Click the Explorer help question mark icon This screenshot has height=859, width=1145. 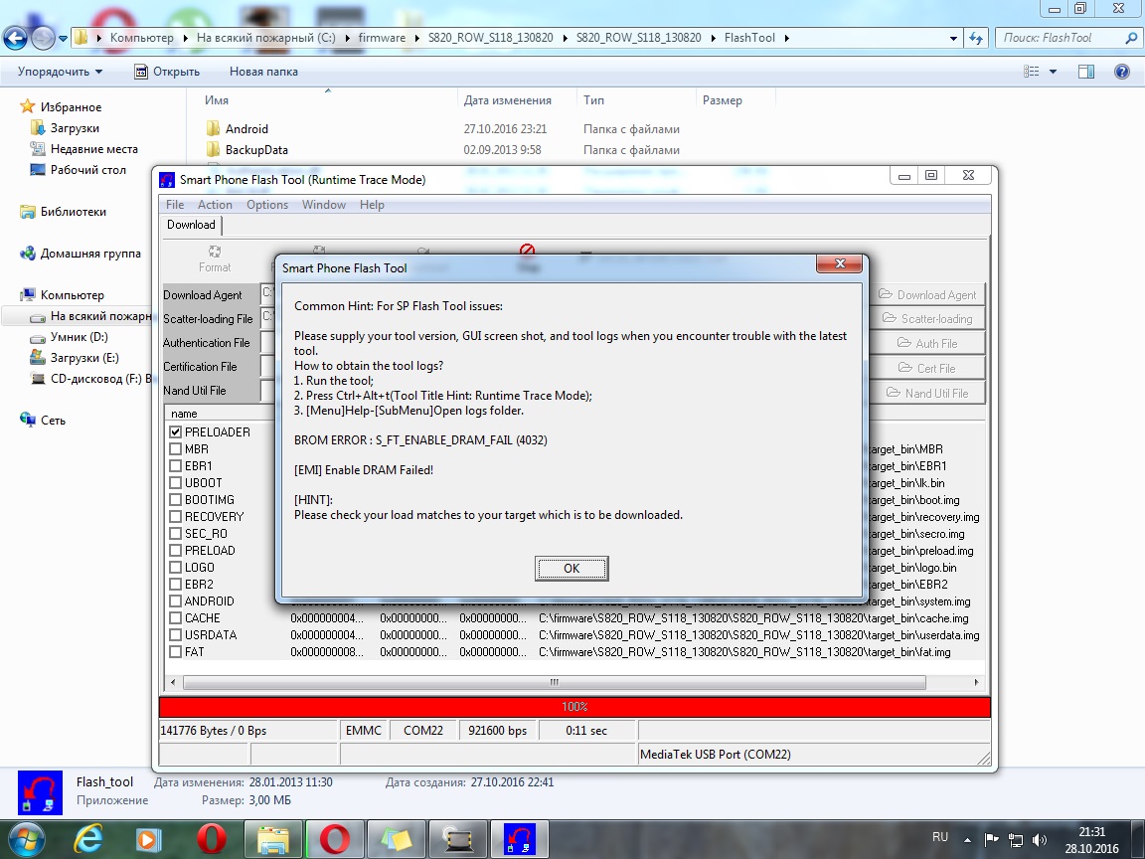point(1121,72)
